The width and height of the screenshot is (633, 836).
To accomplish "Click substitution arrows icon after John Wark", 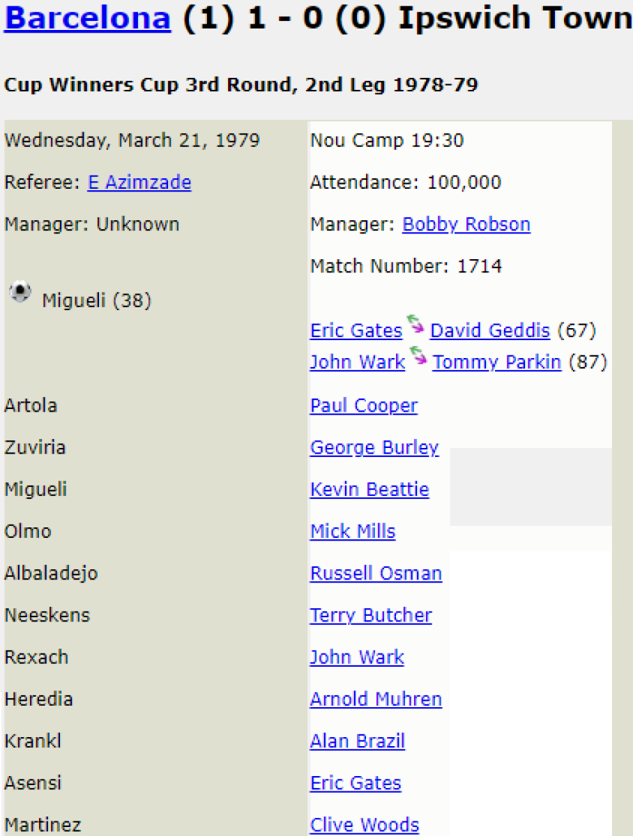I will click(x=418, y=356).
